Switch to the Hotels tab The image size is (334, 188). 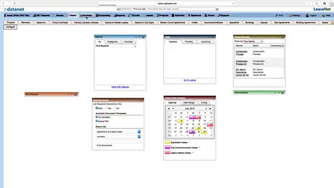click(x=194, y=22)
